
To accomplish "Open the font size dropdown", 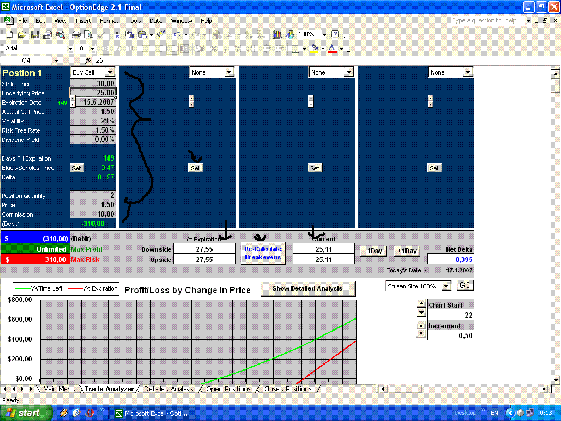I will pyautogui.click(x=93, y=49).
